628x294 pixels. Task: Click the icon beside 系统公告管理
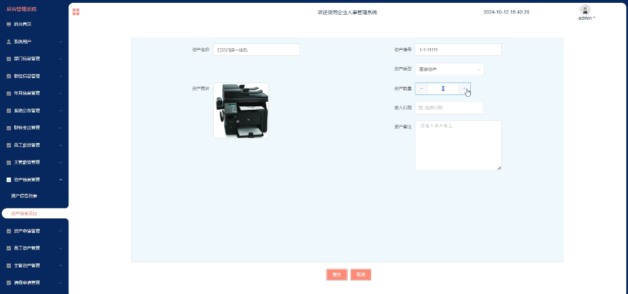9,111
